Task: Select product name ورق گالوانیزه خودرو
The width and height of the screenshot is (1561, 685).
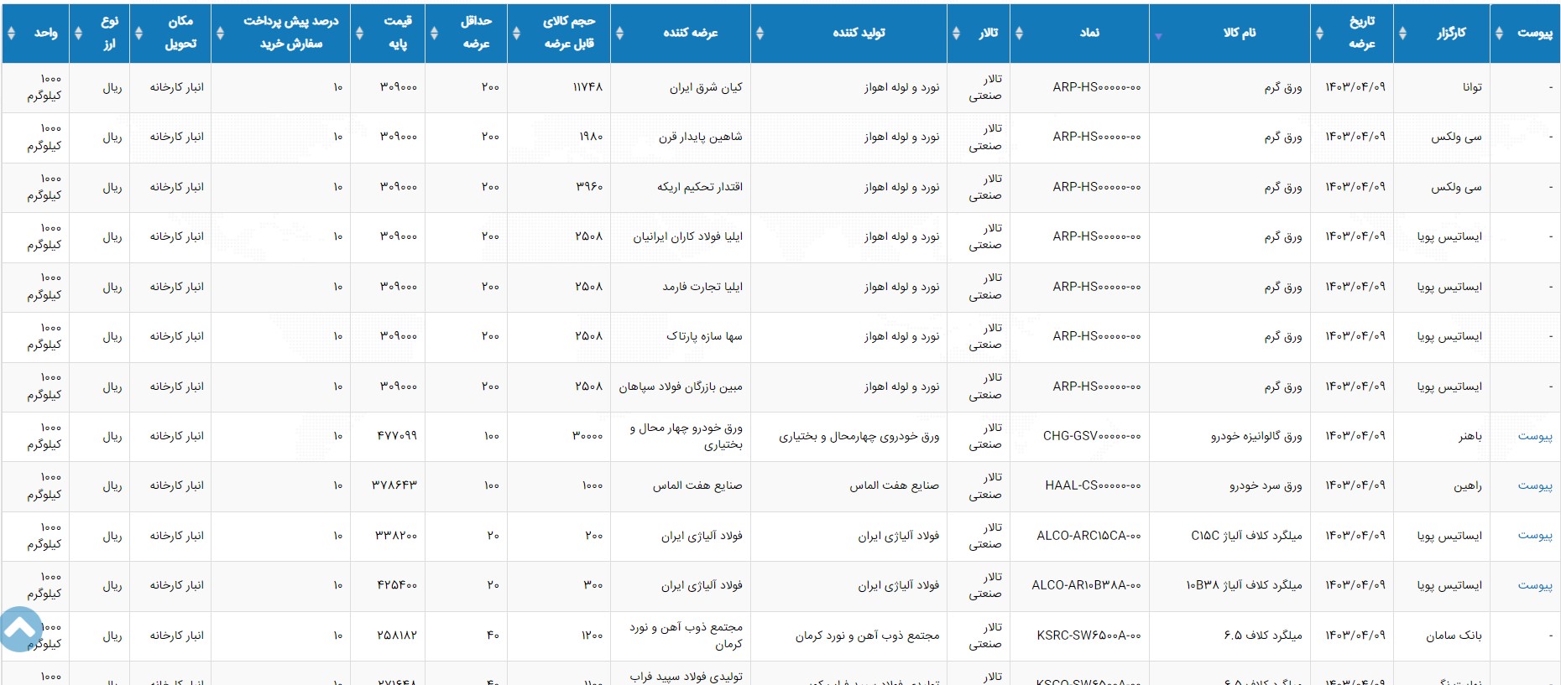Action: (x=1256, y=436)
